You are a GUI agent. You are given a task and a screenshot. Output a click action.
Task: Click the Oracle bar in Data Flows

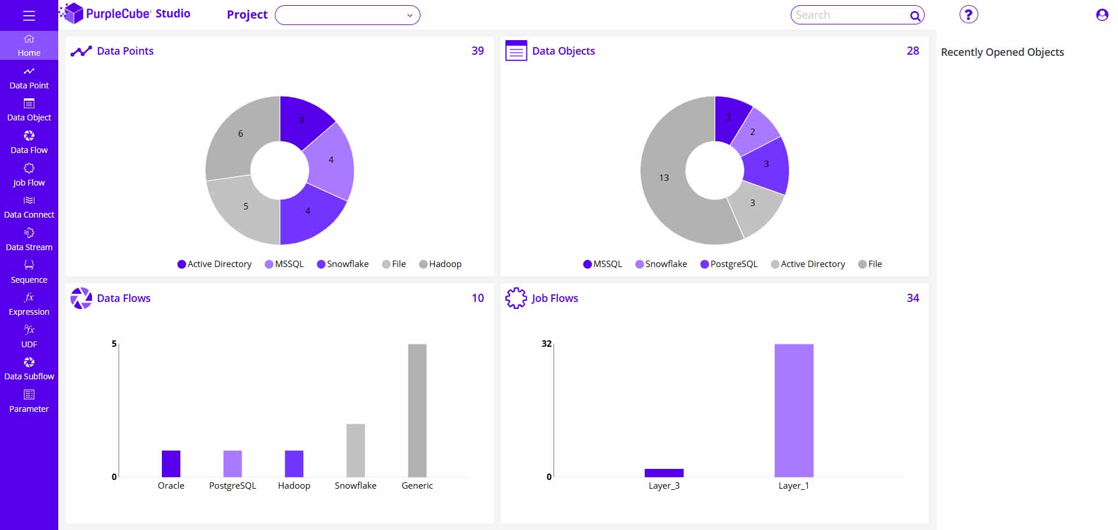coord(171,464)
